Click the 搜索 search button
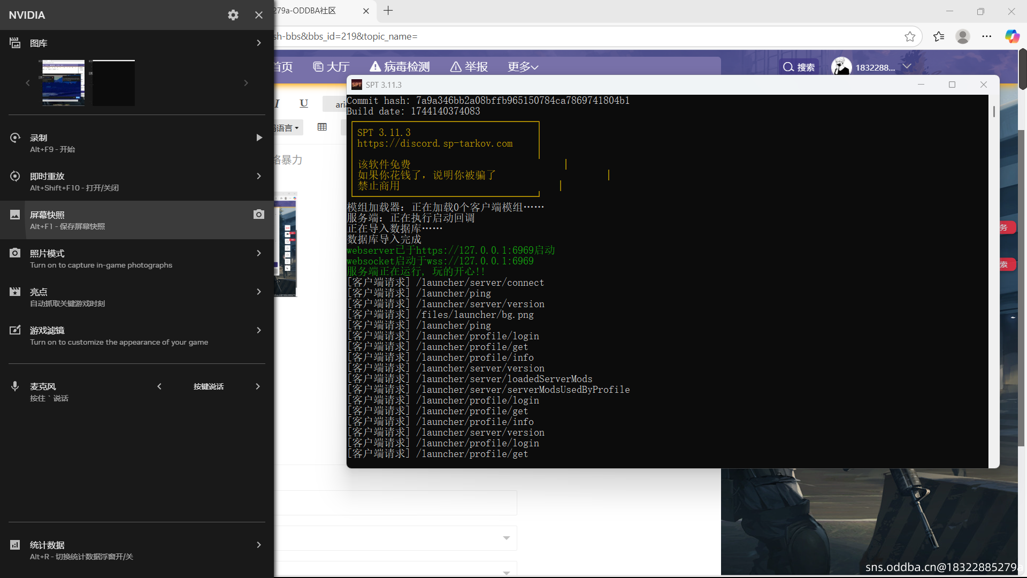Screen dimensions: 1027x578 tap(799, 67)
